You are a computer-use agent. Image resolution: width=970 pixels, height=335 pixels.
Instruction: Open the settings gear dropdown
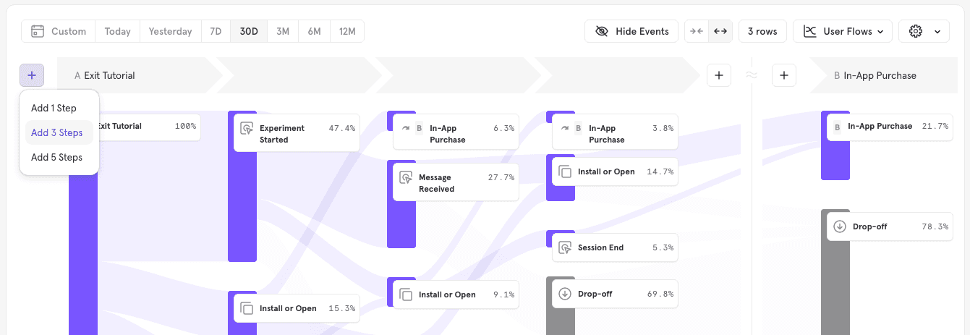924,31
